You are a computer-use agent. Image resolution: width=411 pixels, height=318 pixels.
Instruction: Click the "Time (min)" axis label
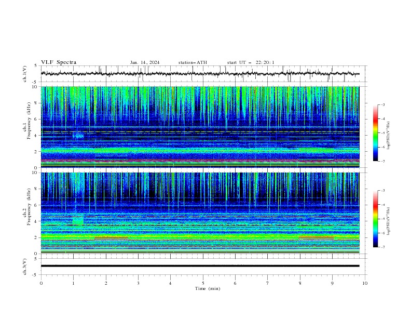[x=208, y=288]
